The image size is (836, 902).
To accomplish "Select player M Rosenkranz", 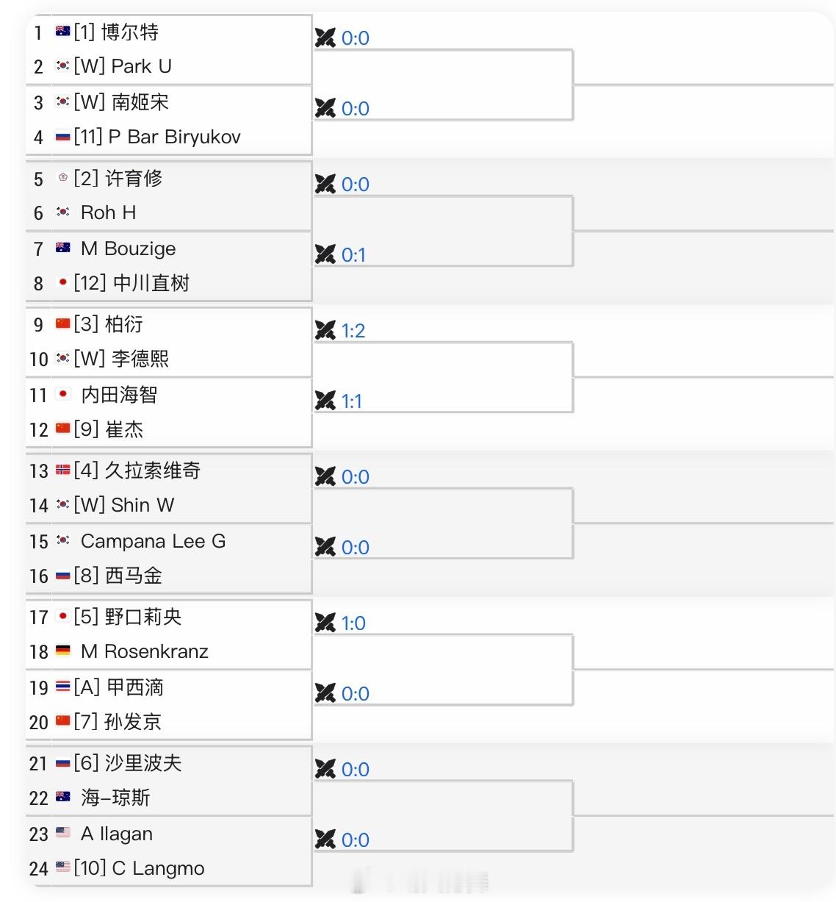I will click(145, 651).
